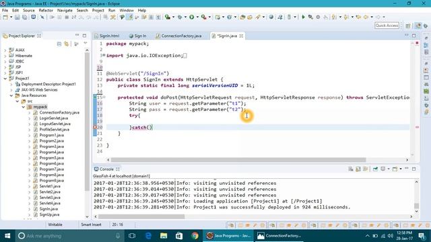Click the green Resume play icon
The width and height of the screenshot is (431, 242).
tap(303, 17)
